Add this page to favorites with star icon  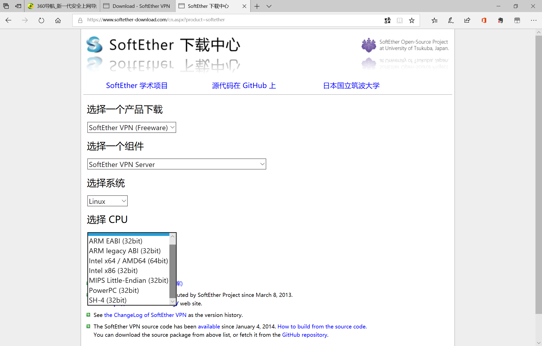click(412, 20)
